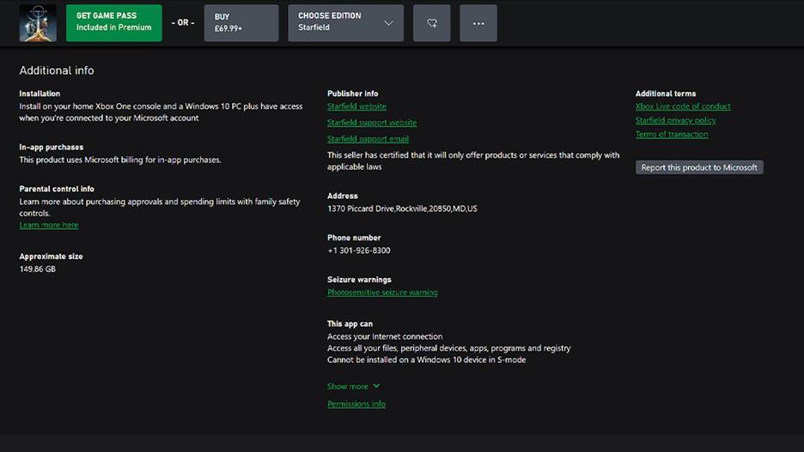Add Starfield to wishlist with heart icon
This screenshot has height=452, width=804.
[432, 23]
